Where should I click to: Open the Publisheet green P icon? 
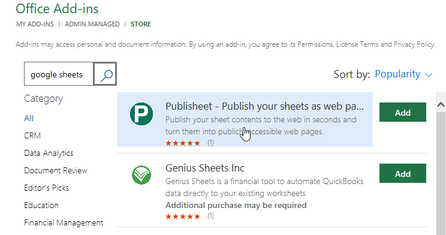(x=141, y=114)
